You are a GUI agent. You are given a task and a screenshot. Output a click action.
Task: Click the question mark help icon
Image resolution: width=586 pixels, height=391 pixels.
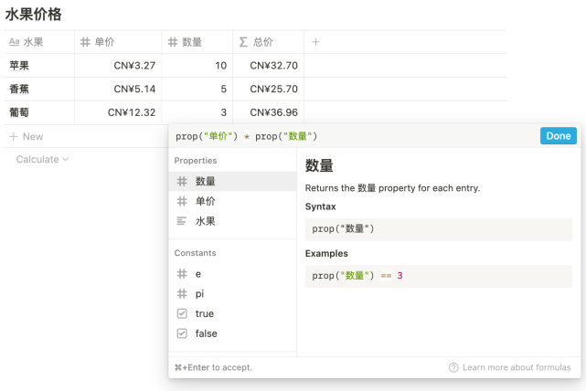pos(453,367)
